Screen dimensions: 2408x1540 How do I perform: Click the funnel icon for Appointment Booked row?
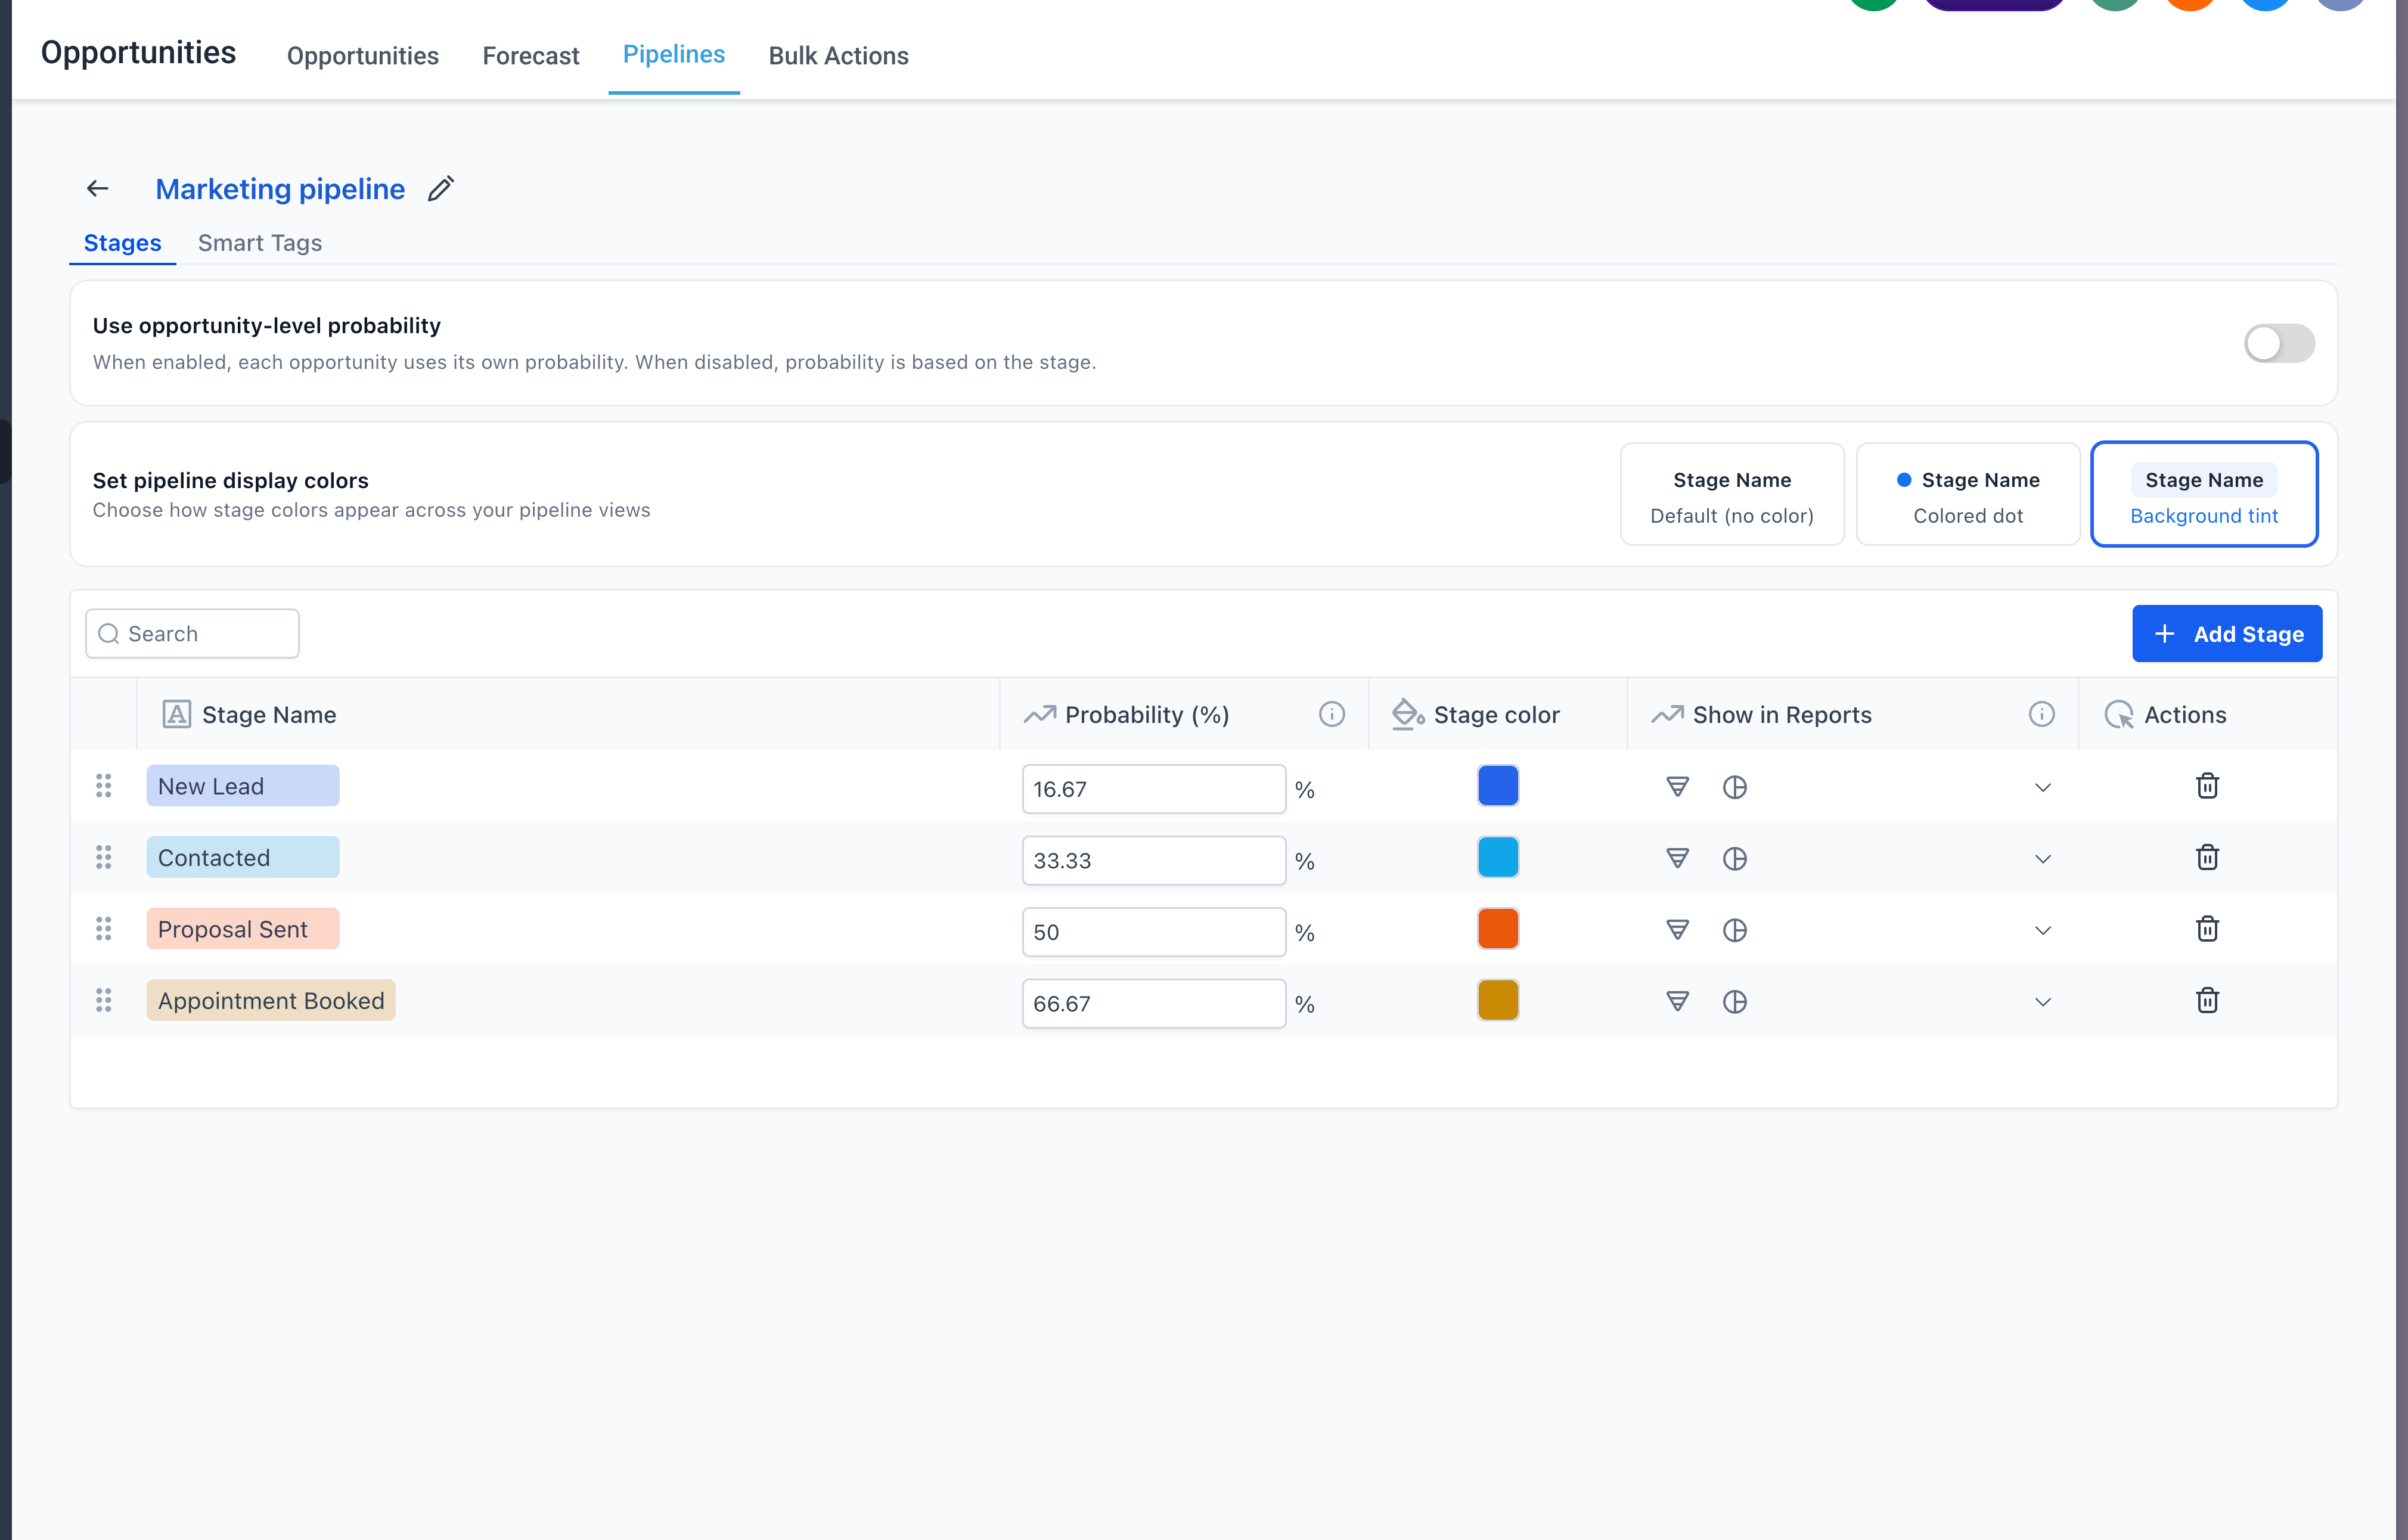pos(1677,1001)
